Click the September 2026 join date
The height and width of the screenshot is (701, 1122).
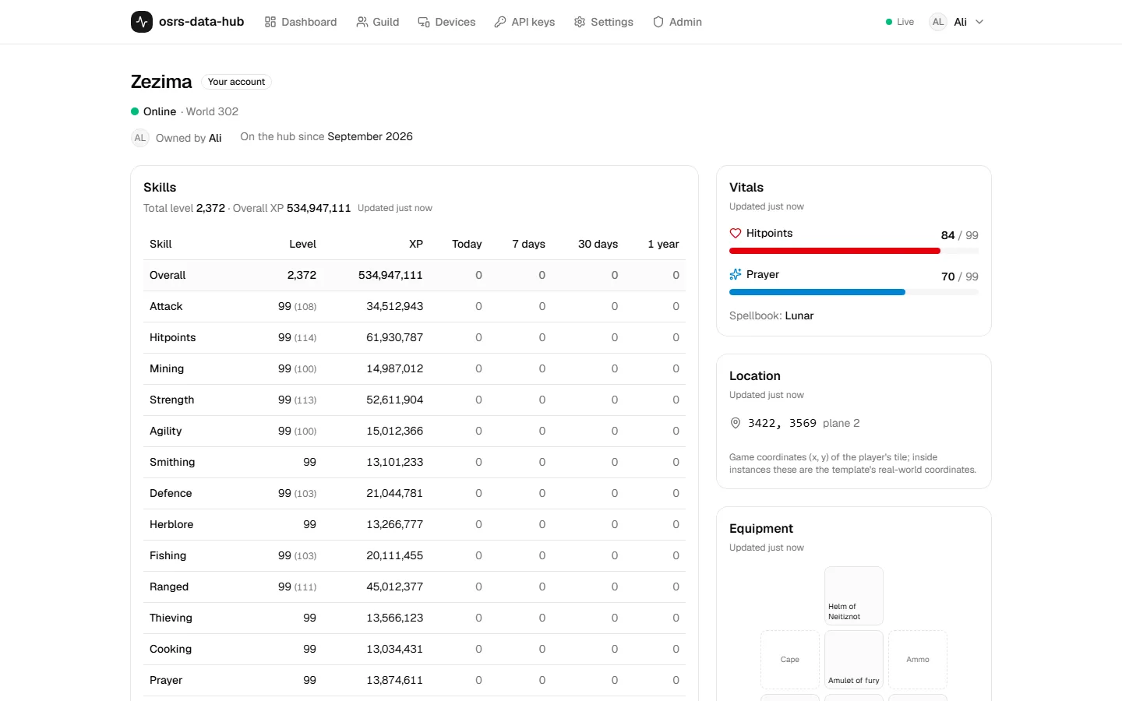click(370, 136)
